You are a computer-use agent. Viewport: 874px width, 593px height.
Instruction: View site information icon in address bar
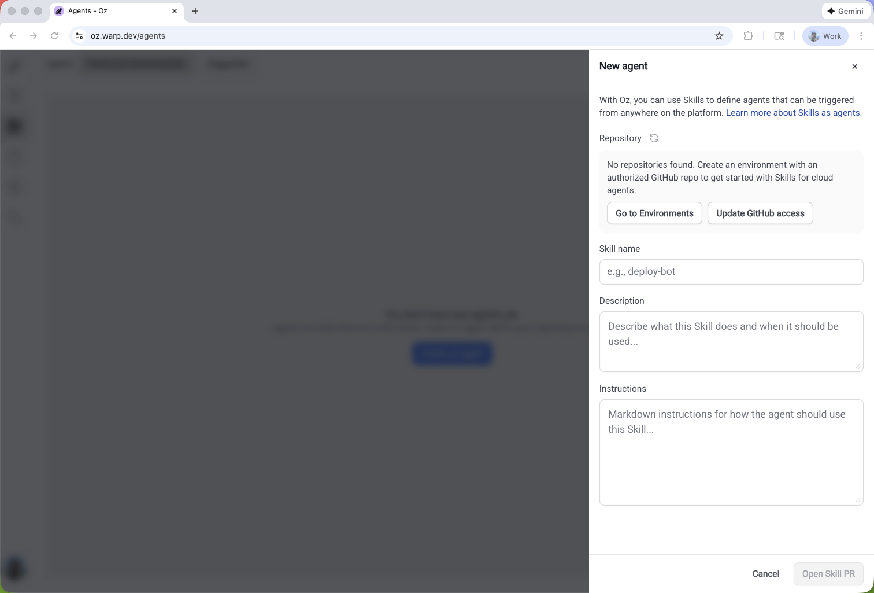pyautogui.click(x=79, y=36)
